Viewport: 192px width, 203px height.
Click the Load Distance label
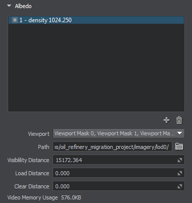(x=32, y=173)
